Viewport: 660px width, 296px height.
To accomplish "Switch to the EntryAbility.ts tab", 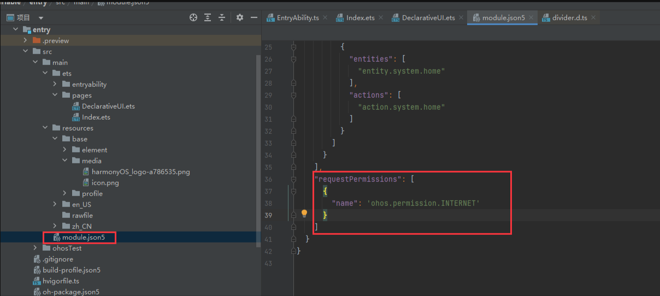I will click(x=298, y=17).
